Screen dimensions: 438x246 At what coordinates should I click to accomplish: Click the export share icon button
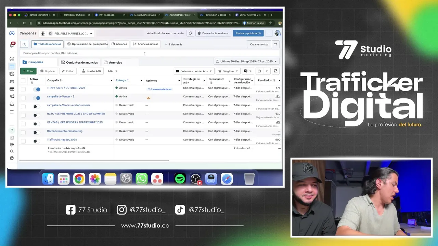point(259,71)
